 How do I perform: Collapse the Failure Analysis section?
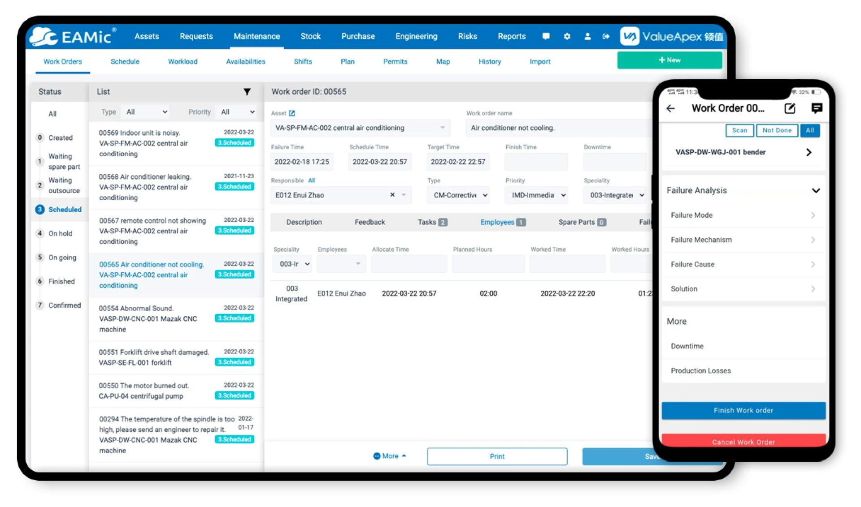[815, 190]
